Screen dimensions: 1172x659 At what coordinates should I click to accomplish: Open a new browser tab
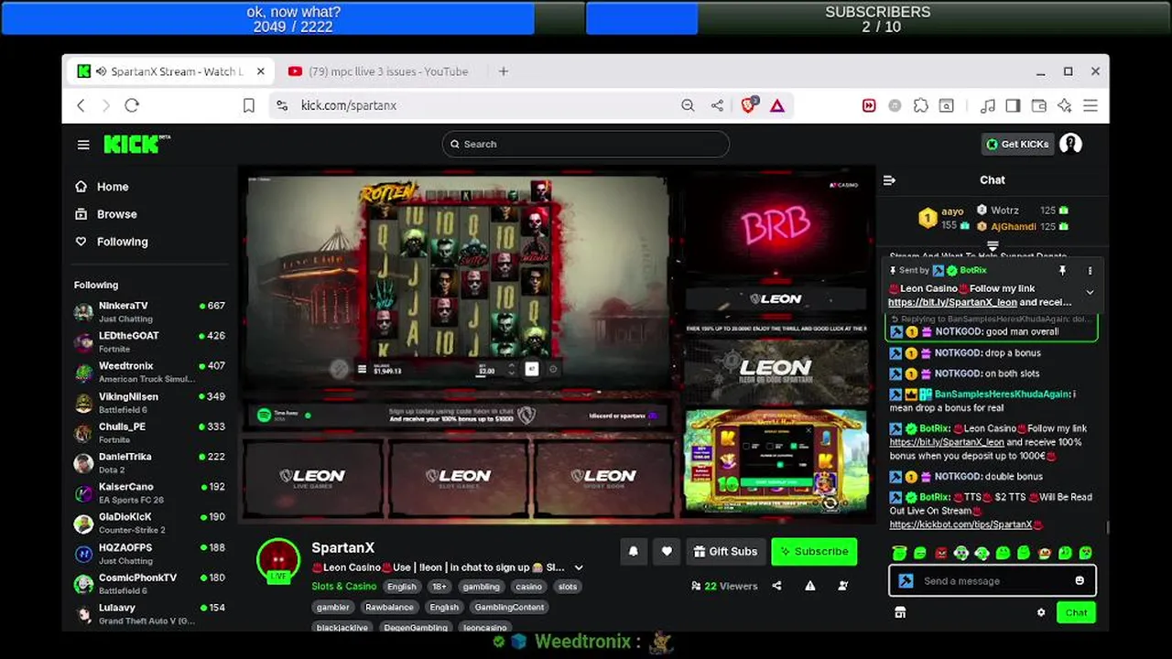pos(503,71)
